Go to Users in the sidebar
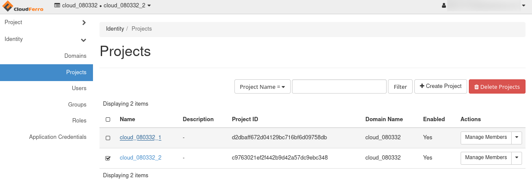The image size is (532, 185). tap(79, 88)
